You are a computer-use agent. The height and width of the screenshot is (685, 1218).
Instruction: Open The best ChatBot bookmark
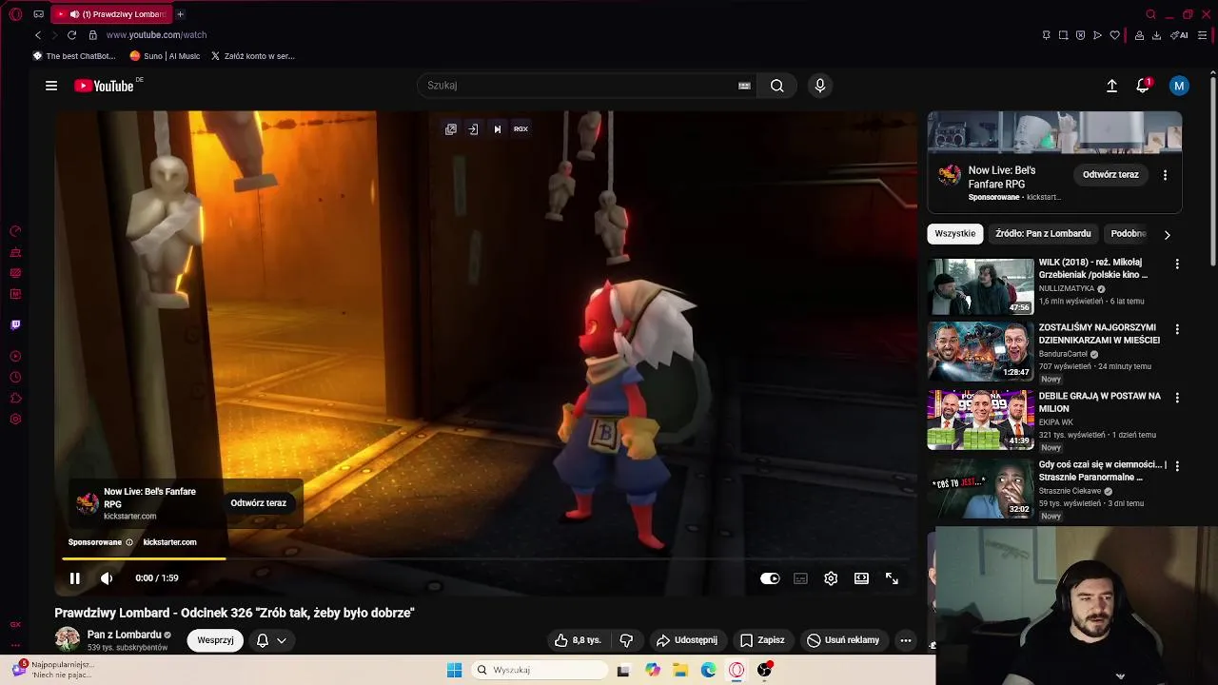74,56
